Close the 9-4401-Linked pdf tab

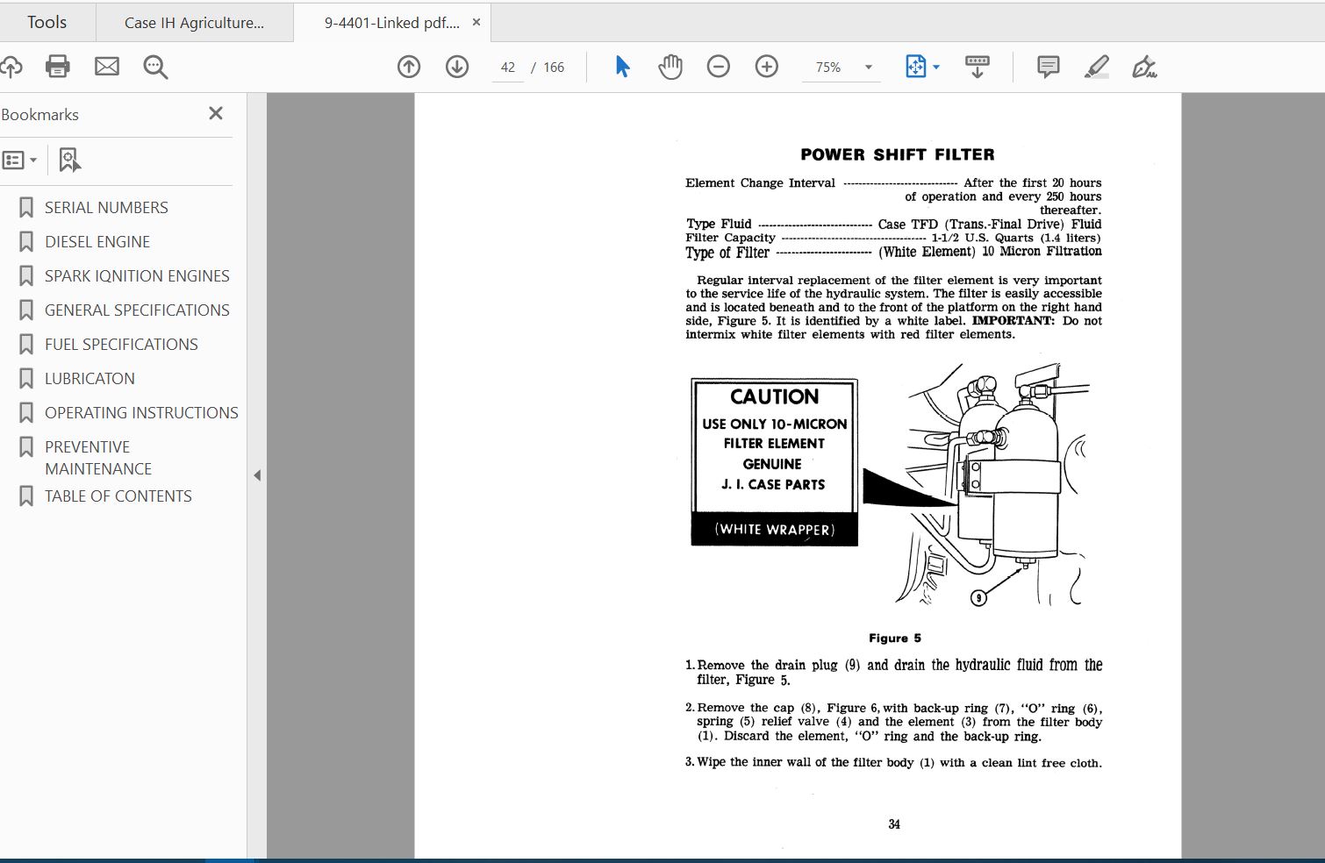476,22
